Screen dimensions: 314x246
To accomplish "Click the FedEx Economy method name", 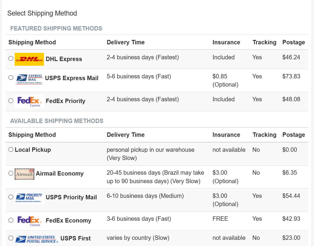I will (69, 220).
